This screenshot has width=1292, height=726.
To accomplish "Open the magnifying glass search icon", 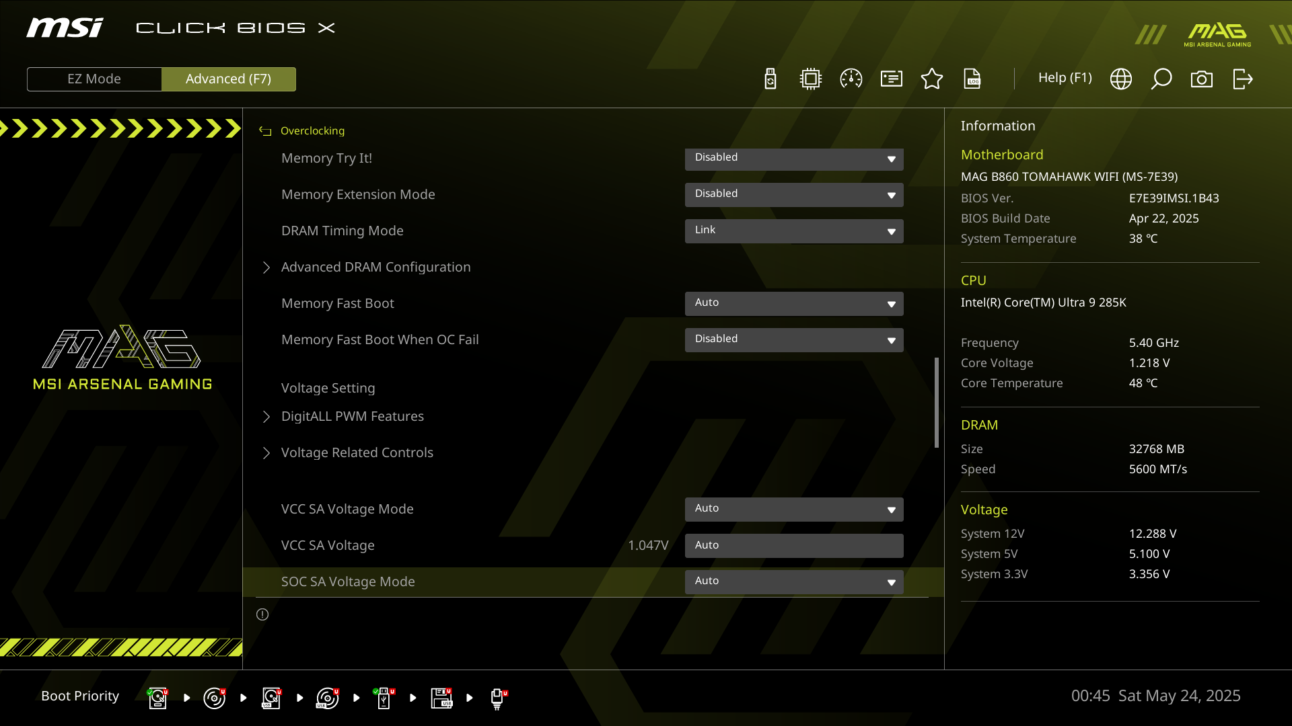I will (x=1161, y=79).
